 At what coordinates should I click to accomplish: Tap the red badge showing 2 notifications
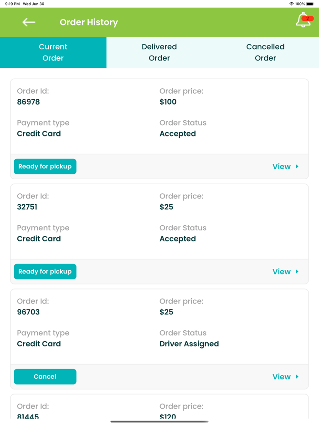tap(307, 18)
